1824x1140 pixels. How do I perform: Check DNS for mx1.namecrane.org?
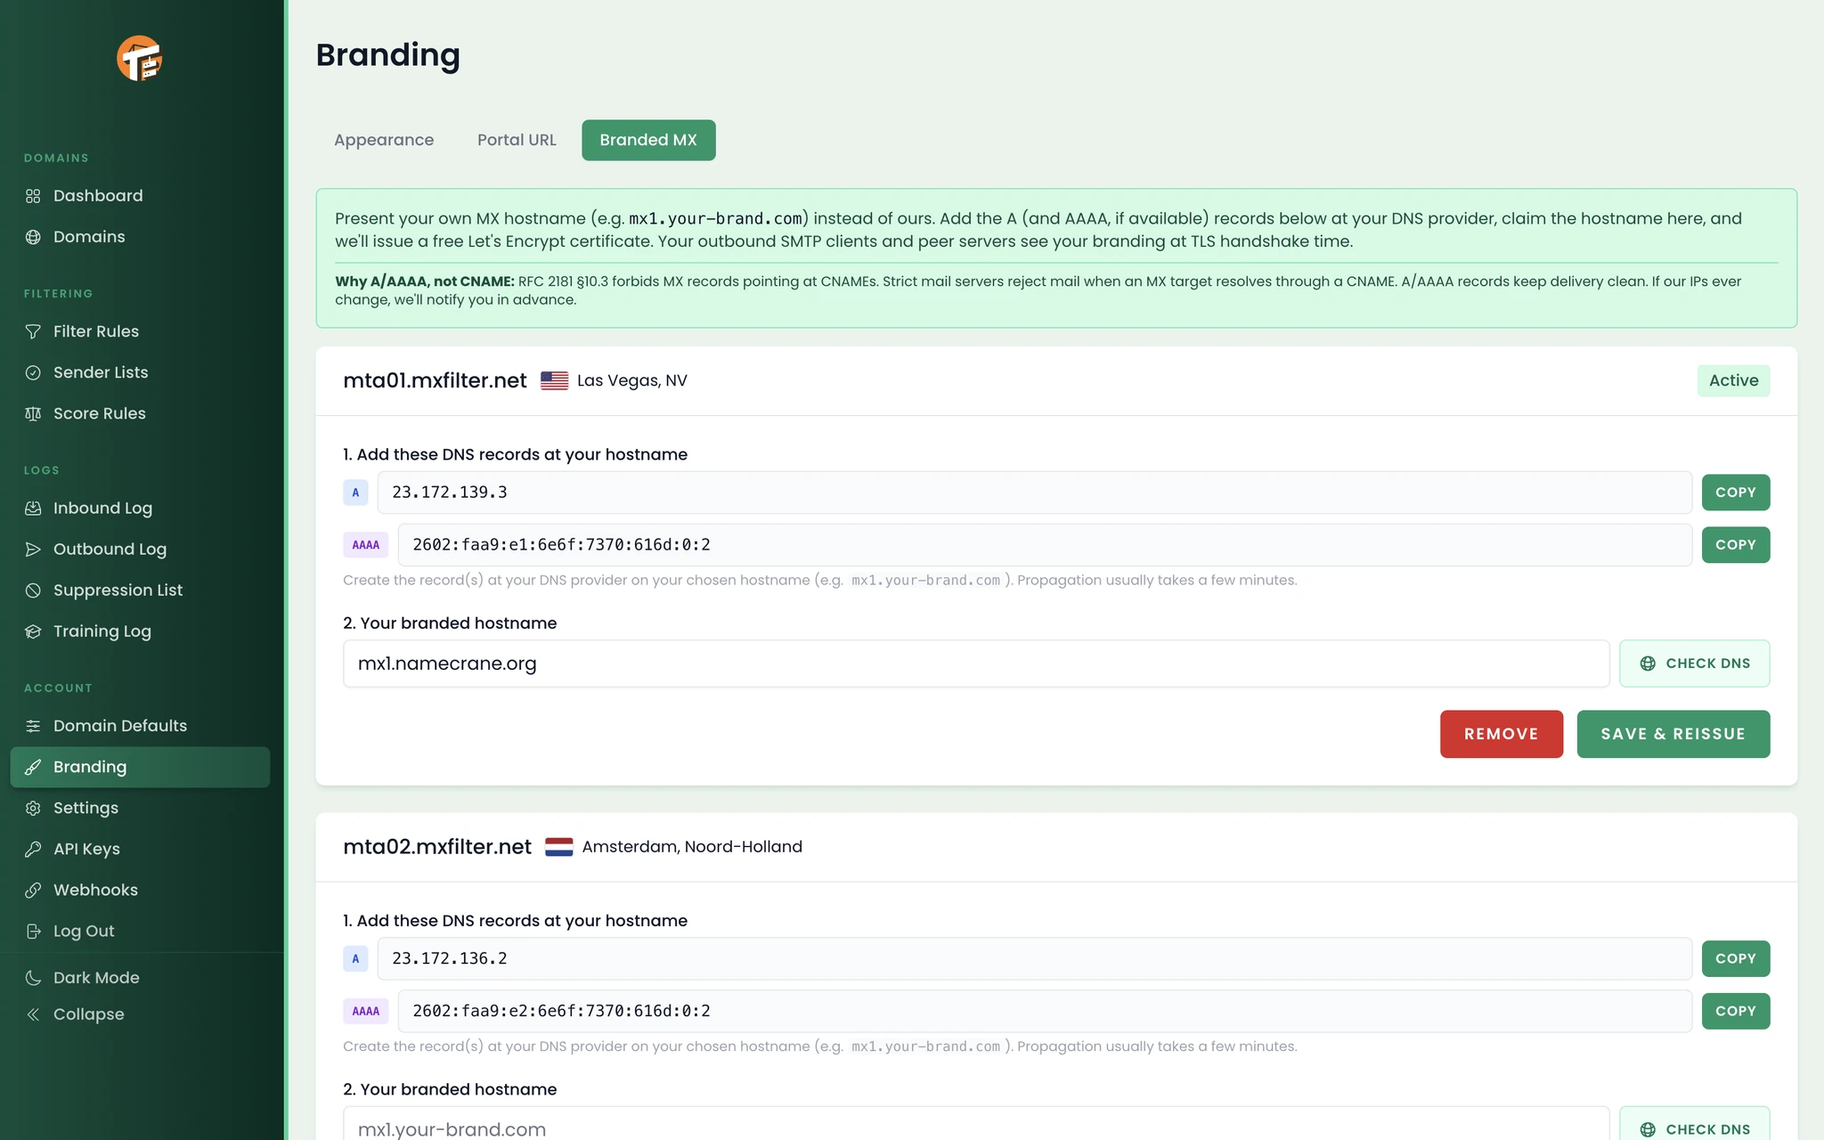tap(1694, 664)
